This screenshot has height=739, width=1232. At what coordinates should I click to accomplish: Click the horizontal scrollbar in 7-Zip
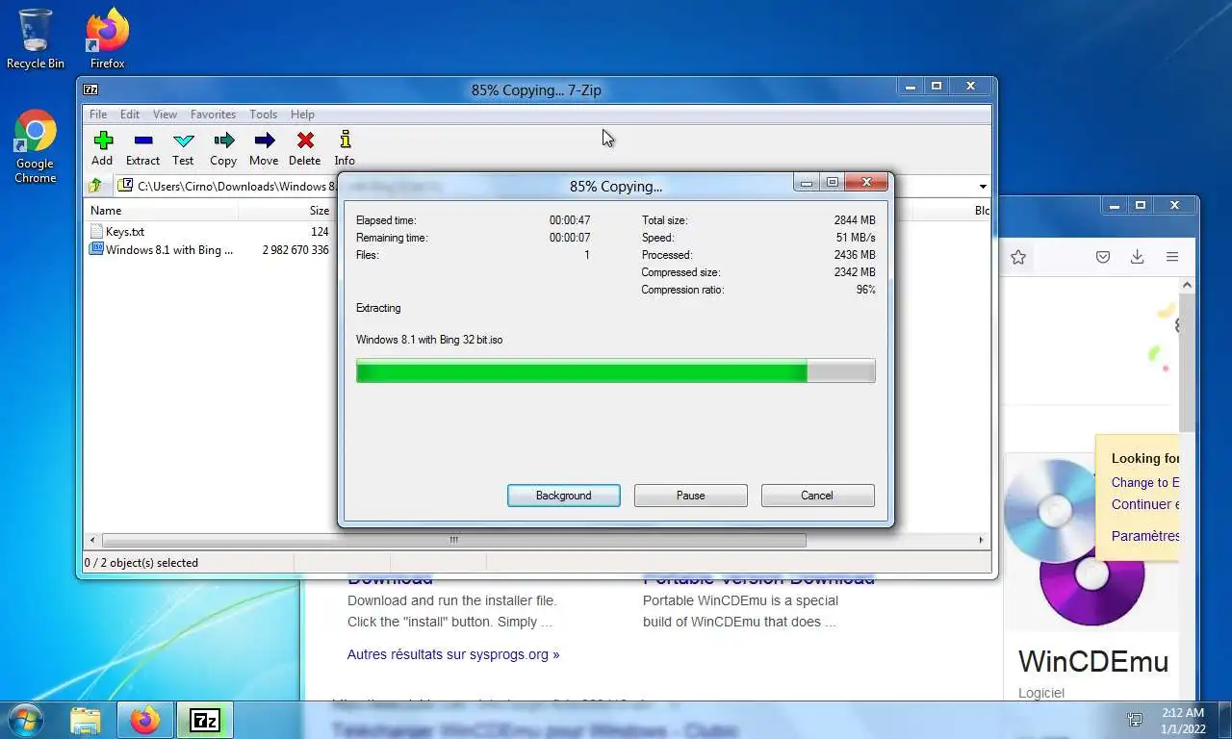coord(453,540)
